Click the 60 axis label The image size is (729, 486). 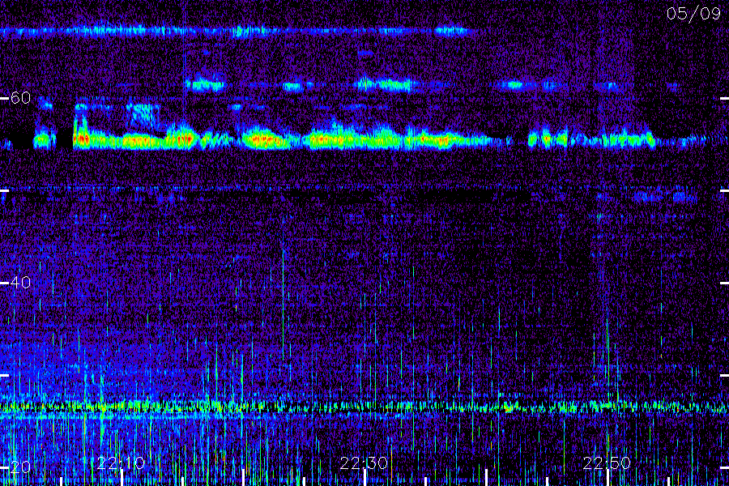(20, 98)
